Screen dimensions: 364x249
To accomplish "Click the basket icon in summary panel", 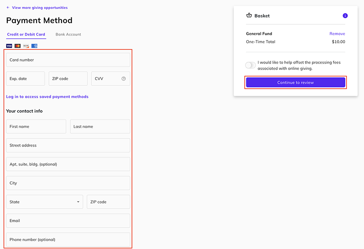I will (x=249, y=16).
